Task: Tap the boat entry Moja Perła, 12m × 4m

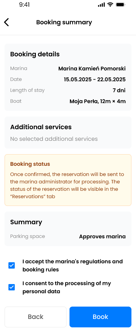Action: (98, 101)
